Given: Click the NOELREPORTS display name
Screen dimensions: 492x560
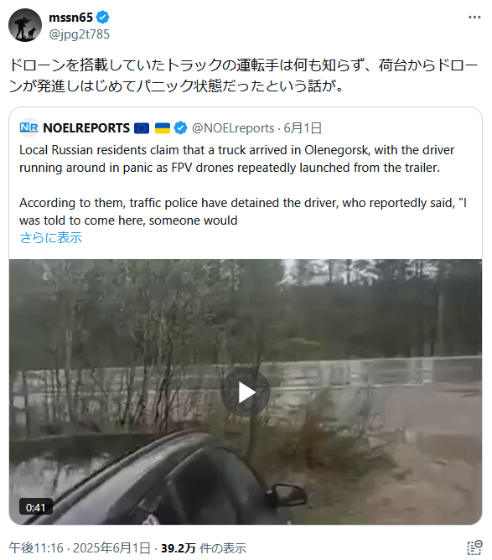Looking at the screenshot, I should [x=86, y=128].
